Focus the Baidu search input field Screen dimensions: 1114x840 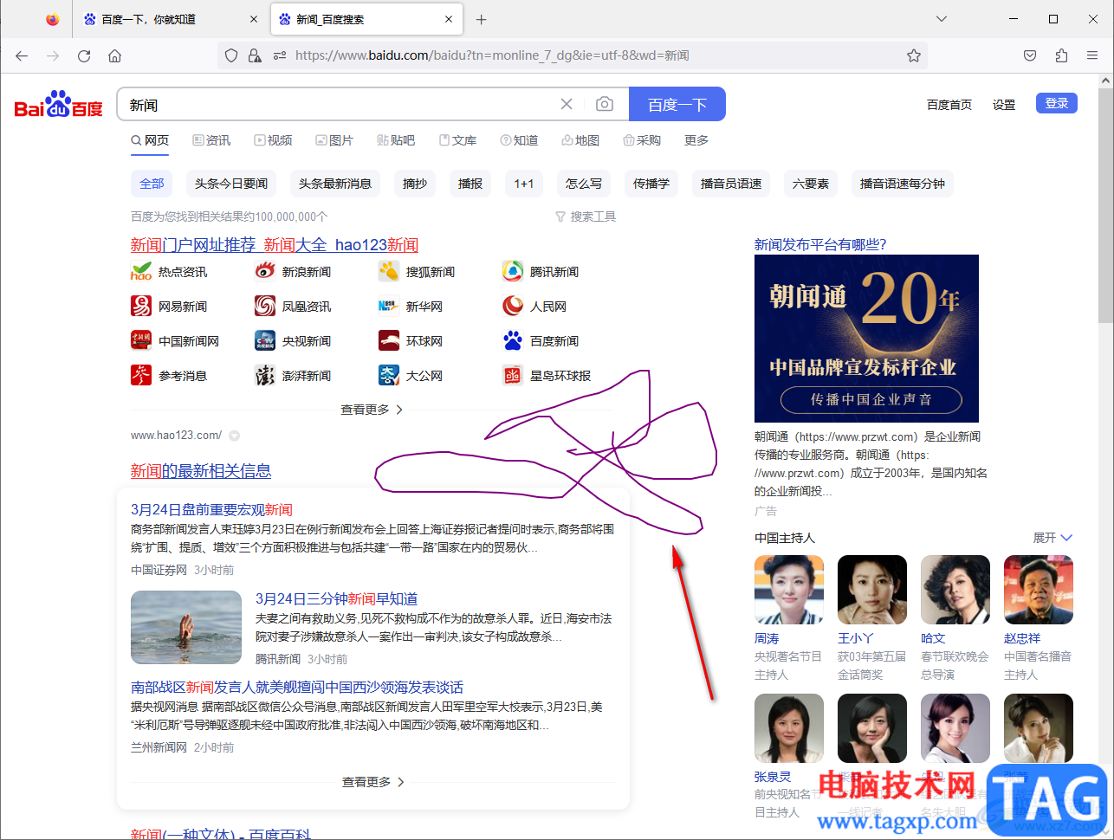coord(342,104)
